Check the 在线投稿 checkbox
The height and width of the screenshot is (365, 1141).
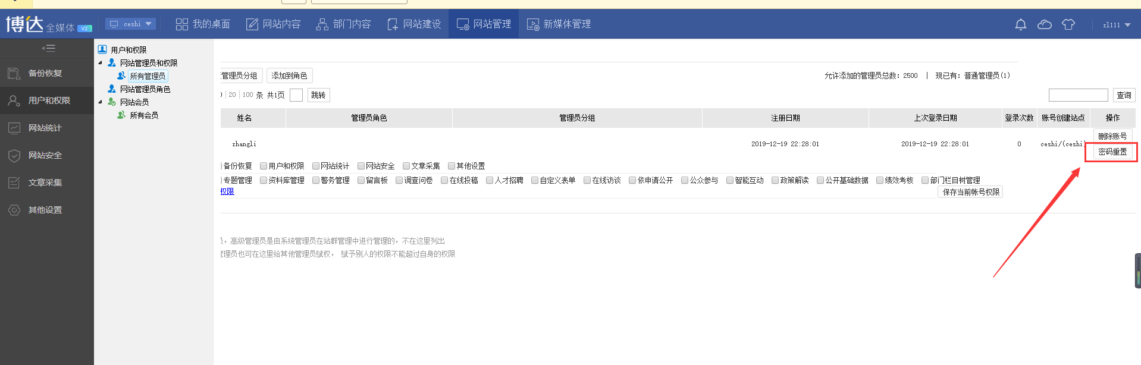(444, 180)
